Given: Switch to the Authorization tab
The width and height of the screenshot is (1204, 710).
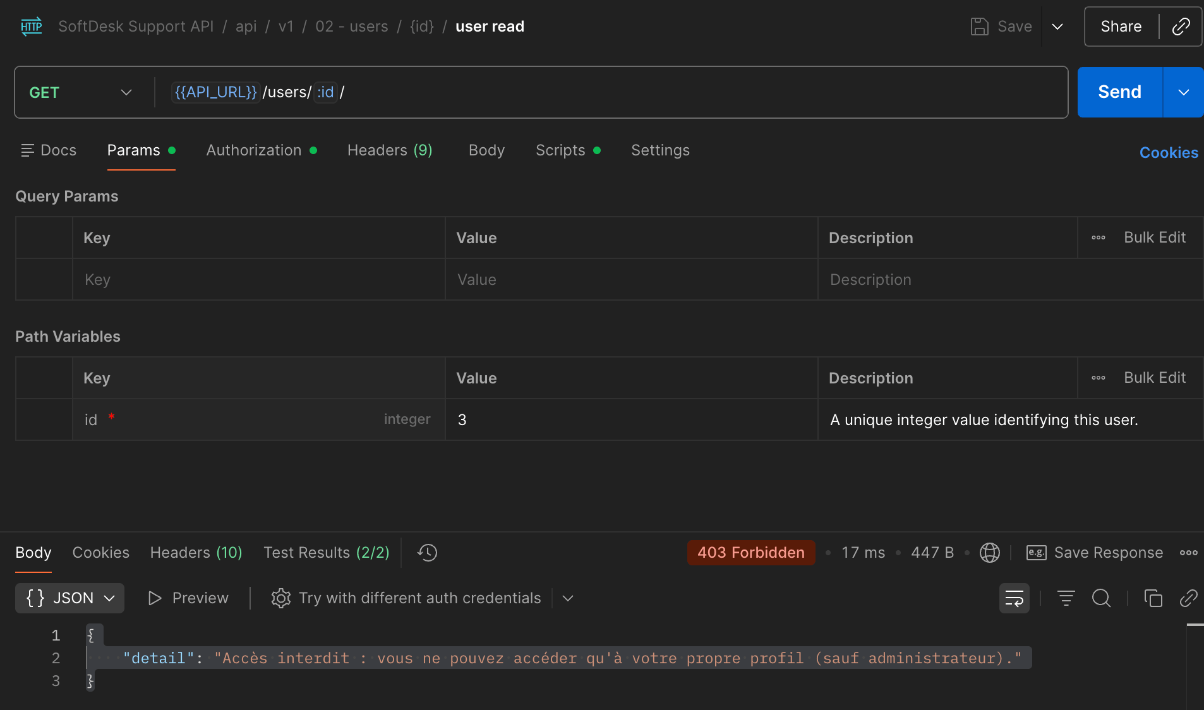Looking at the screenshot, I should 254,150.
